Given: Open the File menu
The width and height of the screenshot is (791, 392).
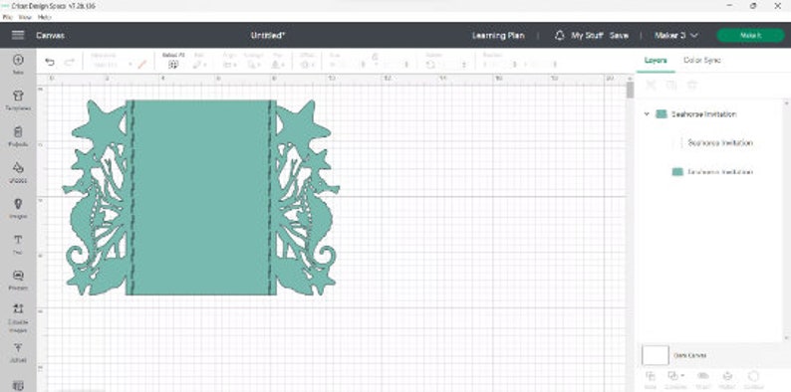Looking at the screenshot, I should tap(7, 17).
